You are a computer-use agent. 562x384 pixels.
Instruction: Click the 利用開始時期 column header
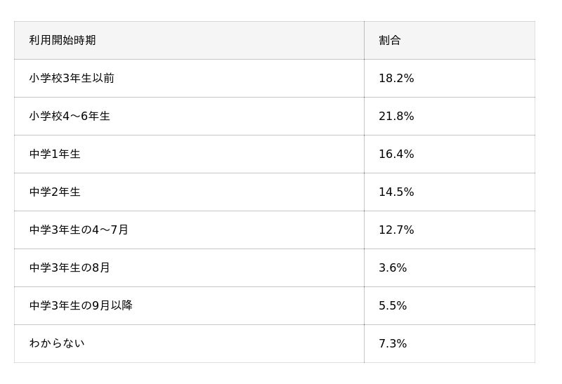pyautogui.click(x=63, y=41)
